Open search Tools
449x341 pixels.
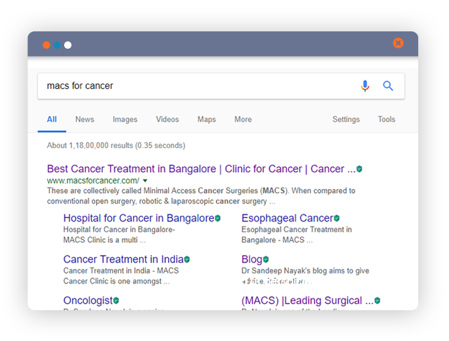coord(387,119)
